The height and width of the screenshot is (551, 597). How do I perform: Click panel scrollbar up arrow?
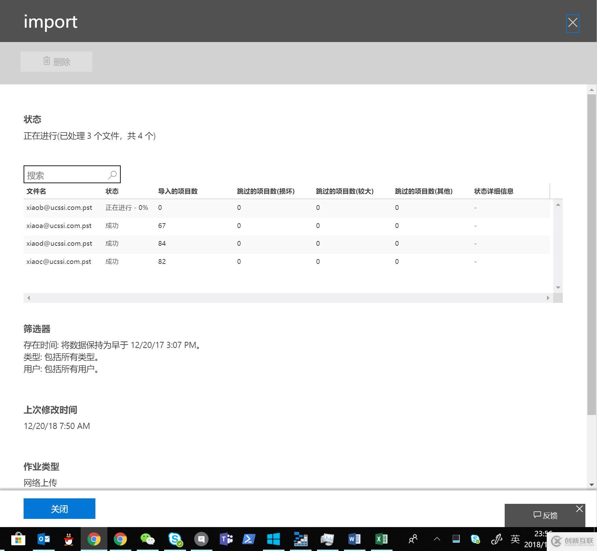click(592, 90)
